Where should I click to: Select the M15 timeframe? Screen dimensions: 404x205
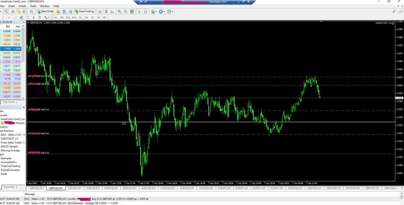tap(68, 17)
